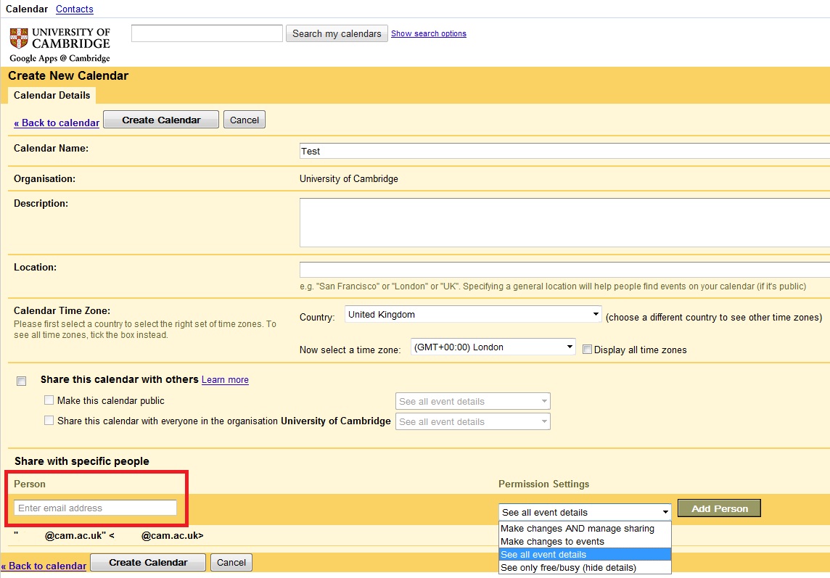Open the time zone dropdown showing London
The width and height of the screenshot is (830, 578).
click(493, 347)
